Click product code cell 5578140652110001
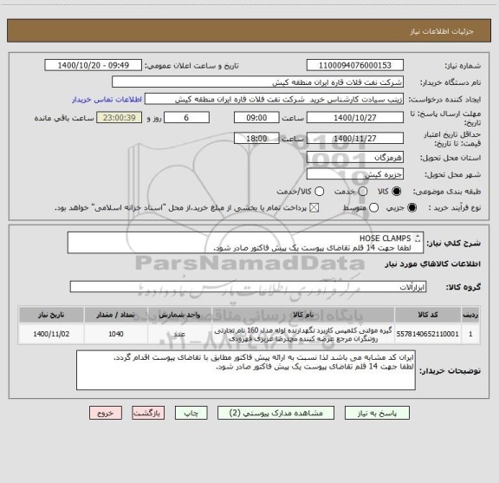 coord(428,334)
